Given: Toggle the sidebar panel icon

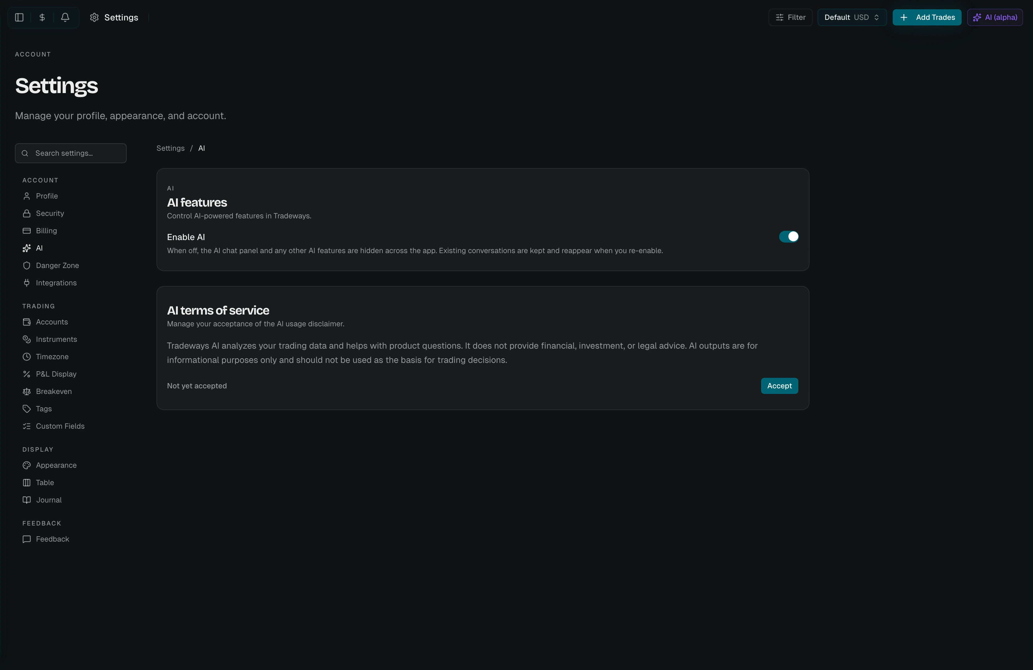Looking at the screenshot, I should [19, 17].
